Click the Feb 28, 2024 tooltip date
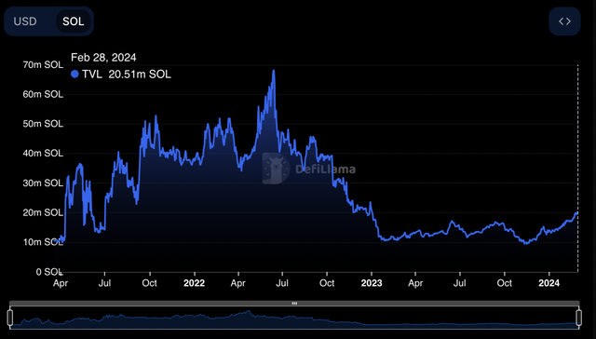This screenshot has width=596, height=339. 103,58
